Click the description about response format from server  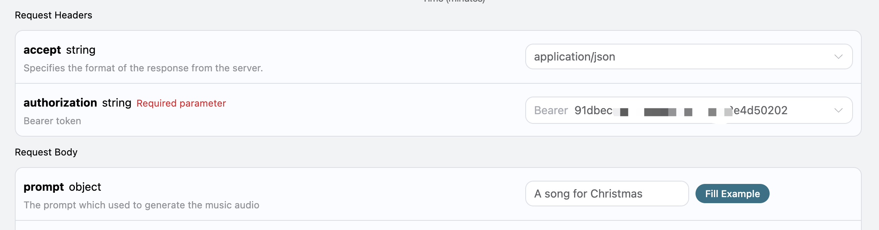143,68
